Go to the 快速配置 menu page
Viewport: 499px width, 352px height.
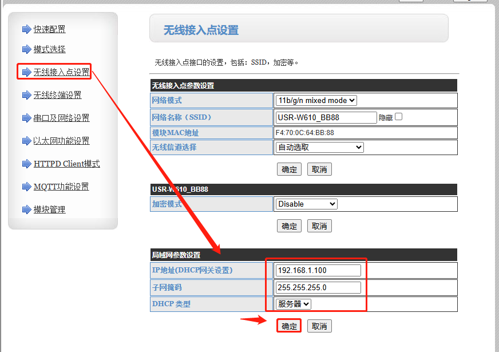49,29
